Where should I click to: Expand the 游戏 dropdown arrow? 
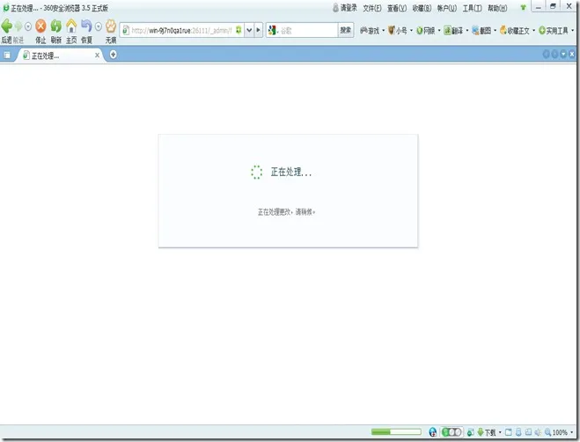click(x=383, y=31)
